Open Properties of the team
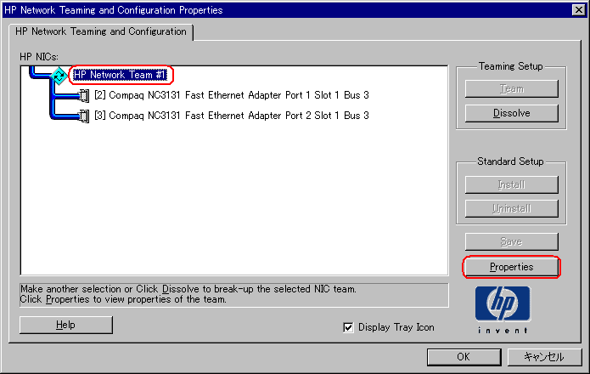 511,267
